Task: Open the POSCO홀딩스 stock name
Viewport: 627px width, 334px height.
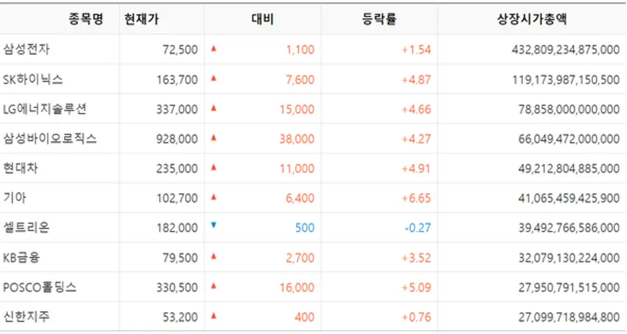Action: pyautogui.click(x=40, y=287)
